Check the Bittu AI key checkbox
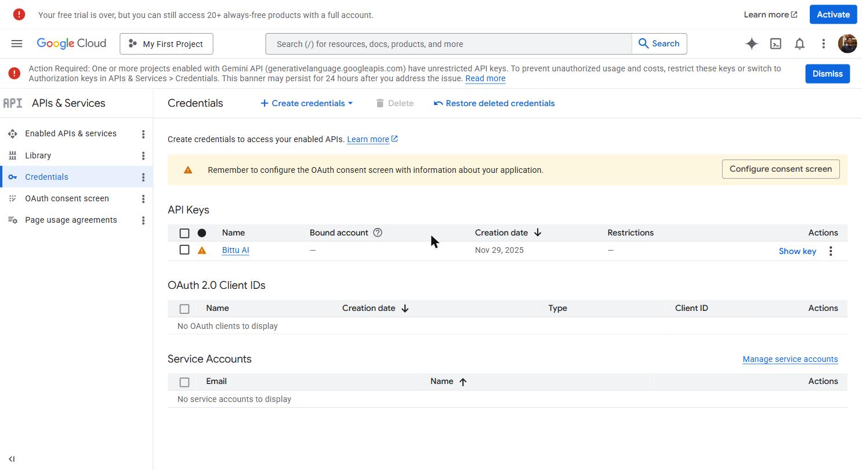The image size is (862, 471). (184, 249)
